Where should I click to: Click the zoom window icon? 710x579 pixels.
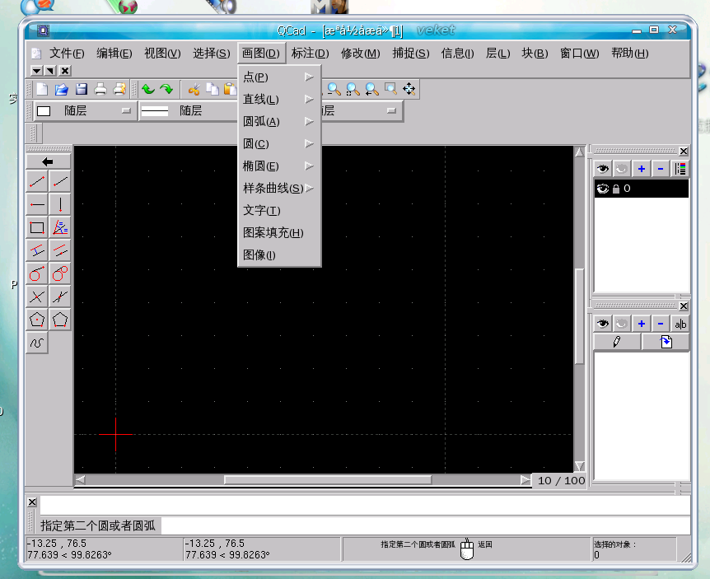390,89
